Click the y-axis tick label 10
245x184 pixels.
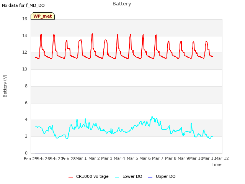tap(24, 69)
